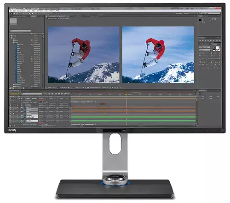This screenshot has height=203, width=230.
Task: Open the font family dropdown in Character panel
Action: [205, 47]
